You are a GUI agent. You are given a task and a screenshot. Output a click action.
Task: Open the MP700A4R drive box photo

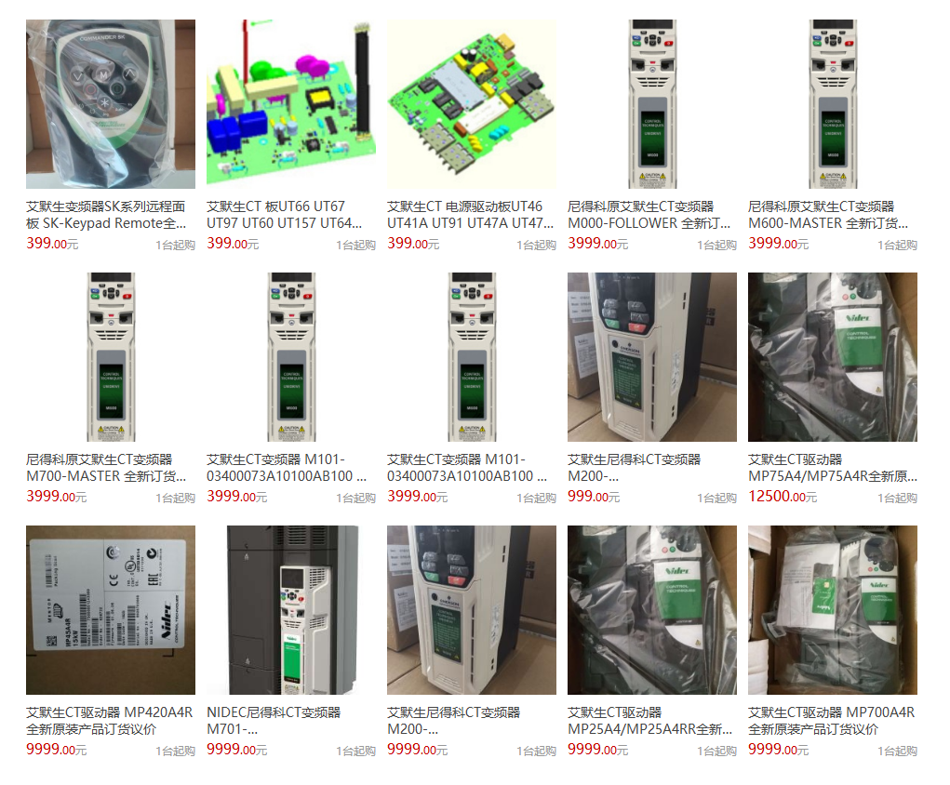tap(833, 610)
